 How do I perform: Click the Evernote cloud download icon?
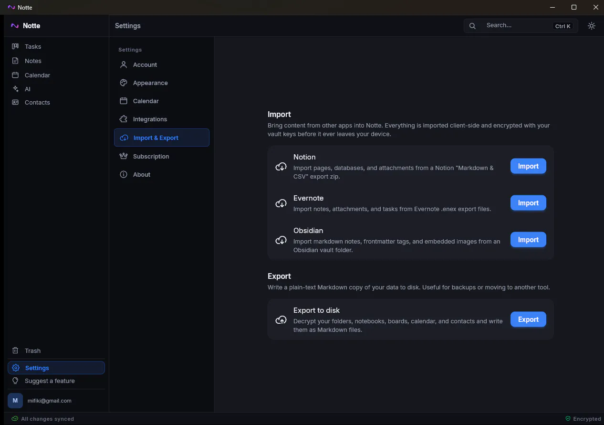(281, 203)
